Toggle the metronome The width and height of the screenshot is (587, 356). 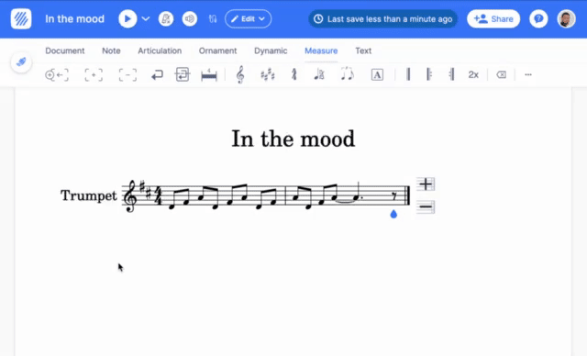[x=166, y=18]
